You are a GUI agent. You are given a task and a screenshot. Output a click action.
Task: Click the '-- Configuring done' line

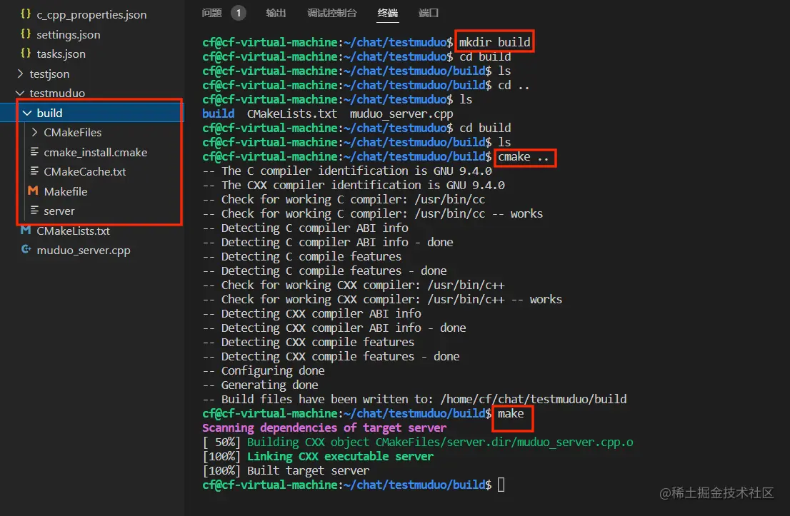264,371
